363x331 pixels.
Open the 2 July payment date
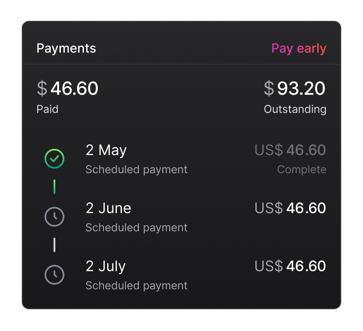pyautogui.click(x=106, y=266)
